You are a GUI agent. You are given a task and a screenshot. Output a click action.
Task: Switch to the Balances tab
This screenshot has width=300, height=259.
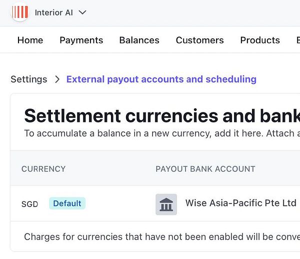(x=139, y=40)
